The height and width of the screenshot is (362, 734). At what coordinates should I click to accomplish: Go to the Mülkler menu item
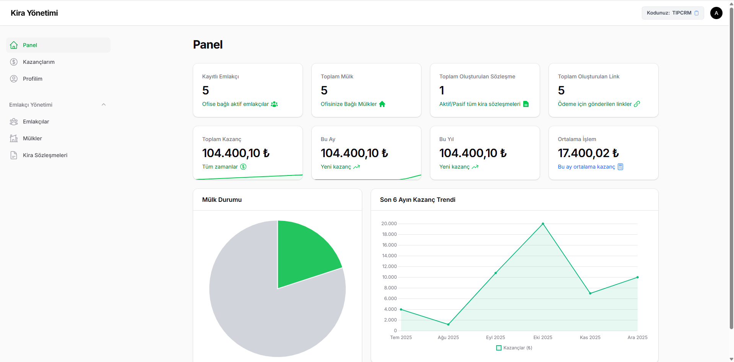tap(33, 138)
